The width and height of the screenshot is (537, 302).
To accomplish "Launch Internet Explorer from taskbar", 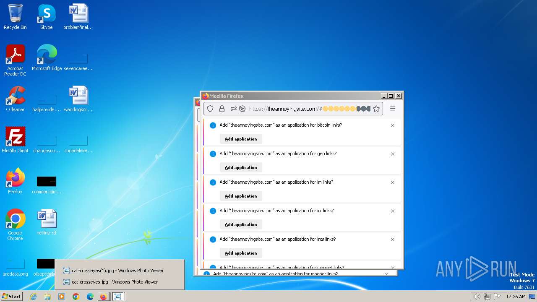I will point(34,297).
